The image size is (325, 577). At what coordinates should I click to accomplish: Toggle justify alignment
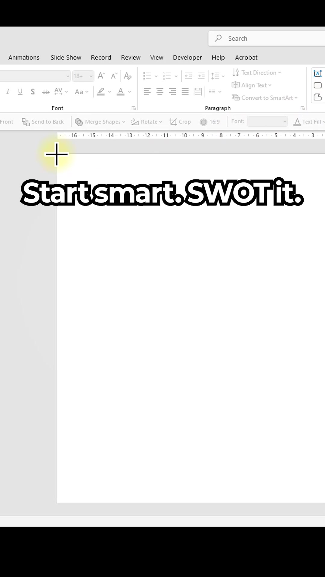pos(185,91)
